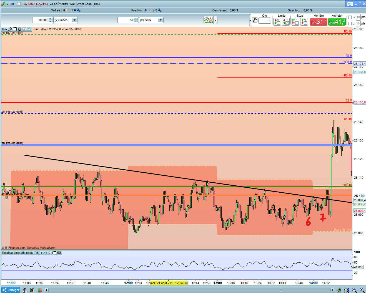Enable the S stop checkbox

(x=350, y=17)
